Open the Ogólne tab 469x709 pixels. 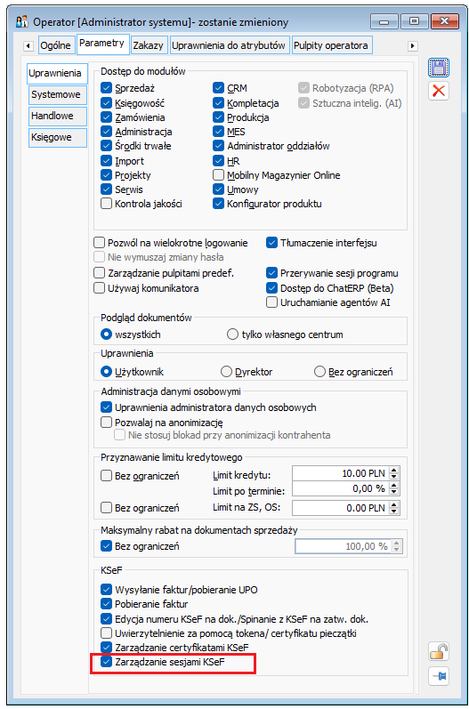[55, 45]
